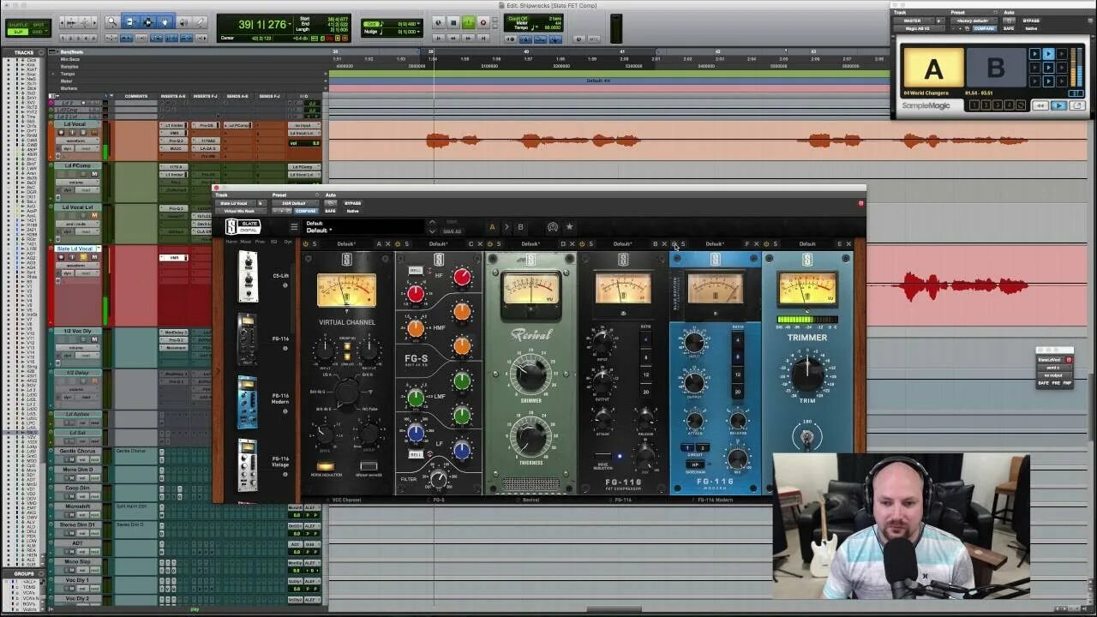1097x617 pixels.
Task: Open the Virtual Mix Rack insert selector
Action: click(241, 211)
